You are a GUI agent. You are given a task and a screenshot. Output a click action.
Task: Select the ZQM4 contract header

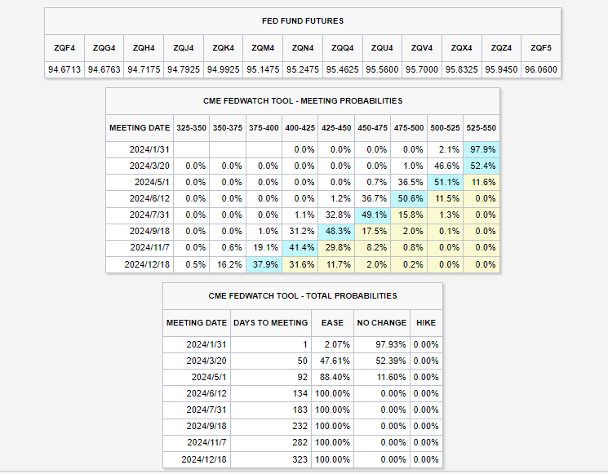click(x=263, y=48)
